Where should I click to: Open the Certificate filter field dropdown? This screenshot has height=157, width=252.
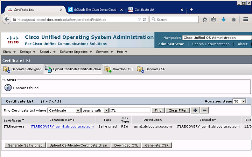(64, 110)
